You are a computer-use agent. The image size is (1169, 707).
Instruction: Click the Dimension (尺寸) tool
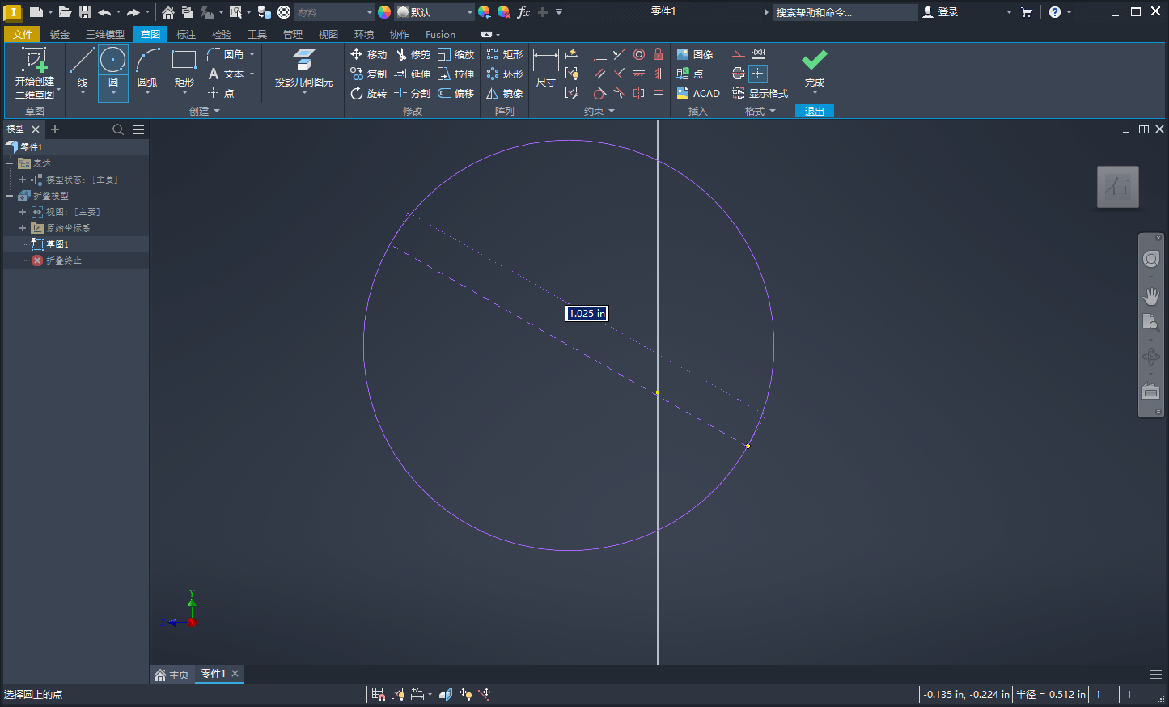point(546,69)
